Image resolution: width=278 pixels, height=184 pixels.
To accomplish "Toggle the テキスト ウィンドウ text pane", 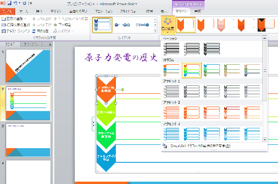I will pyautogui.click(x=16, y=31).
